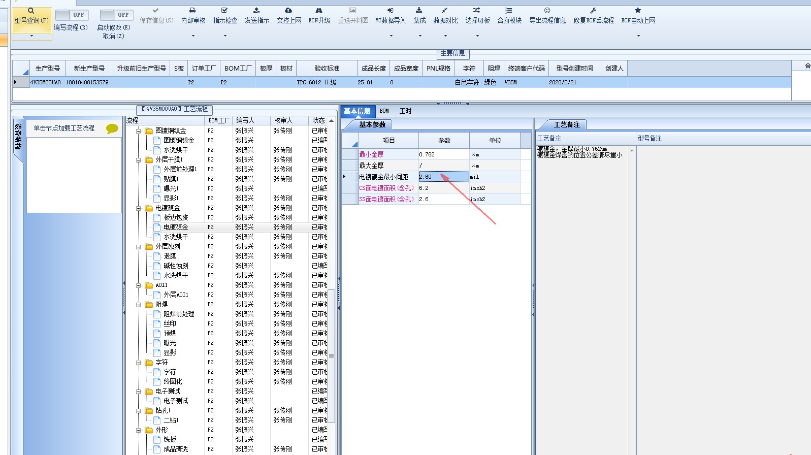Open the 集成 dropdown arrow
Viewport: 811px width, 455px height.
coord(420,36)
